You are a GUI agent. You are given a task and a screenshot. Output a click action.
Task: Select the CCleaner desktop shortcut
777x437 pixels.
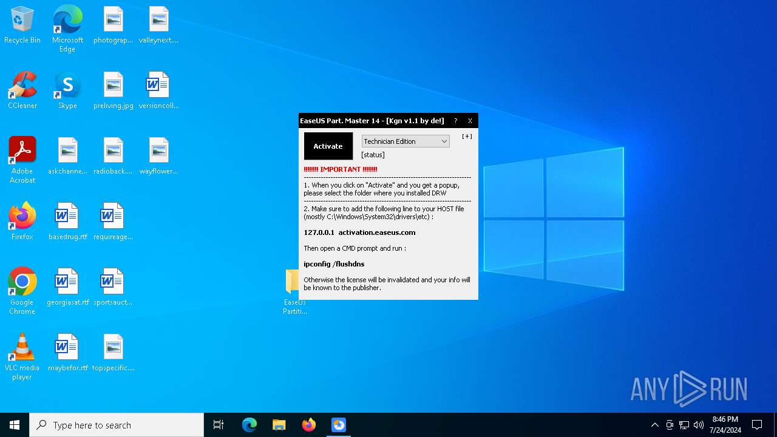point(22,90)
